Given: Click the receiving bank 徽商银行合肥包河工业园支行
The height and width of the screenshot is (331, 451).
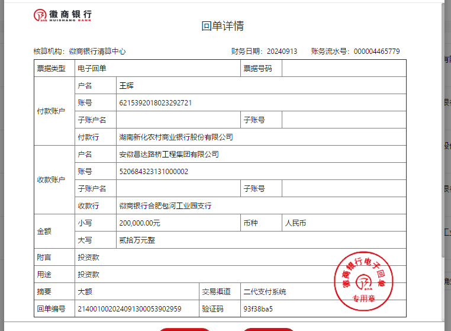Looking at the screenshot, I should 165,206.
